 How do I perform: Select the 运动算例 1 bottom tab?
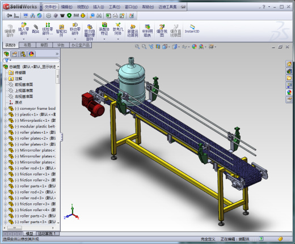pos(47,234)
